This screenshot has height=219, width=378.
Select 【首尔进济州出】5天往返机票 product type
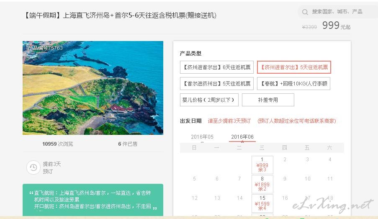217,83
